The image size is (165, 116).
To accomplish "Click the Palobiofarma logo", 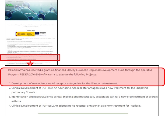I will click(10, 5).
